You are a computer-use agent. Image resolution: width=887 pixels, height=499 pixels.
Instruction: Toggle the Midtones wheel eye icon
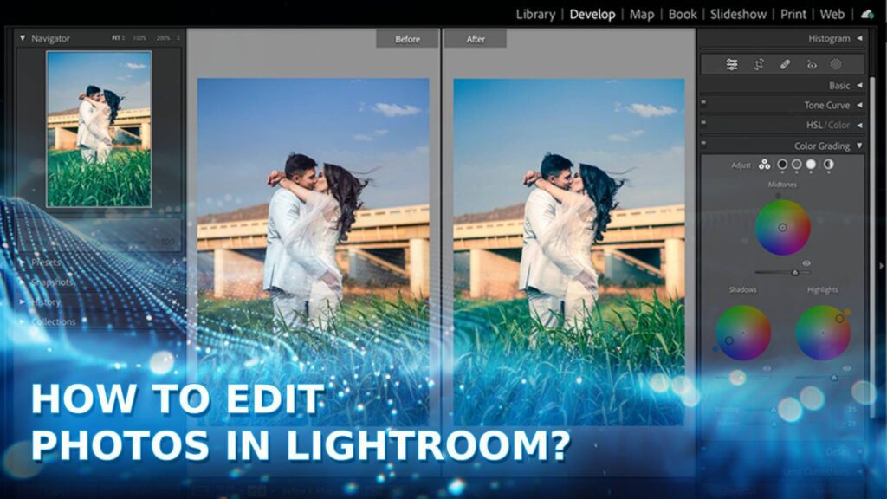806,263
